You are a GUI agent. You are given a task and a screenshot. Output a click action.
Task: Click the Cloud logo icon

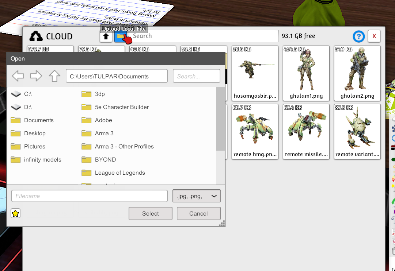coord(36,36)
